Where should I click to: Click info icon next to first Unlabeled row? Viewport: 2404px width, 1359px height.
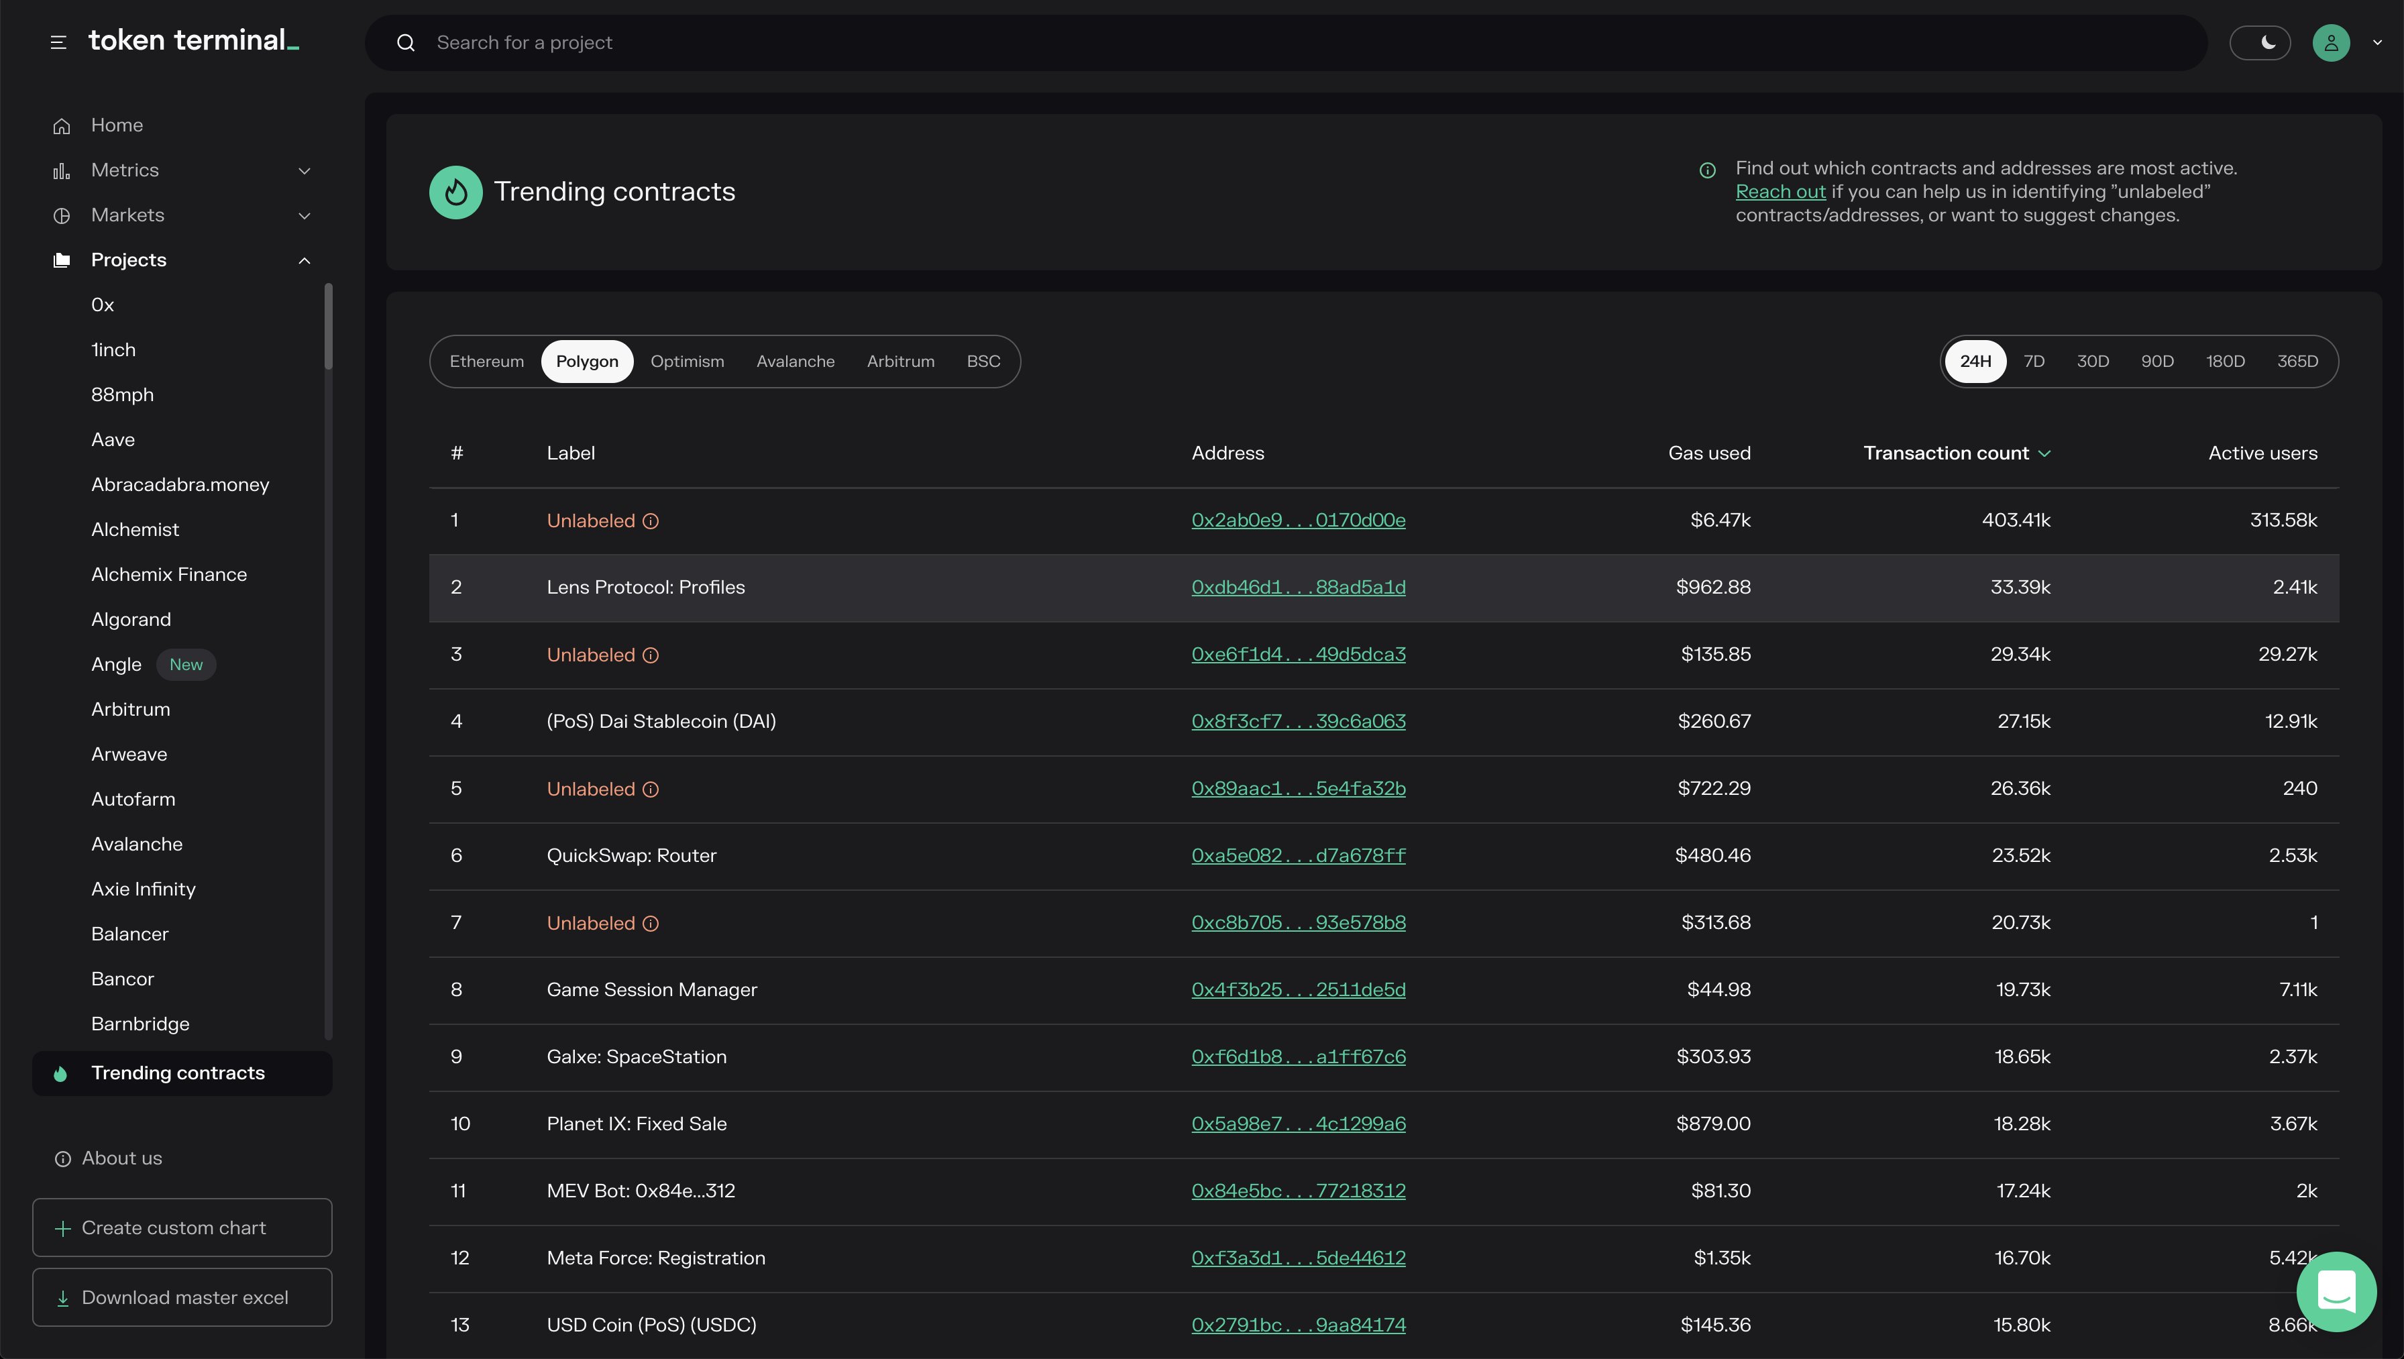tap(651, 521)
